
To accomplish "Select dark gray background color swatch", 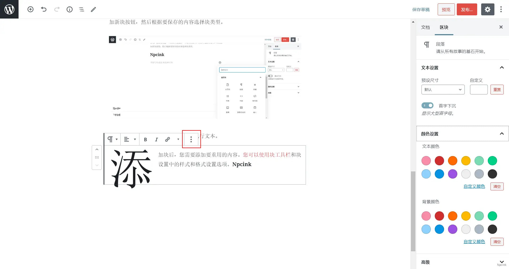I will [492, 229].
